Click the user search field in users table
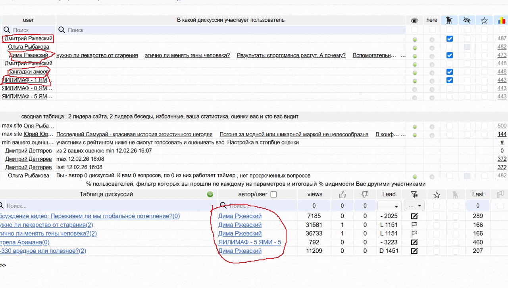The width and height of the screenshot is (508, 288). [32, 30]
